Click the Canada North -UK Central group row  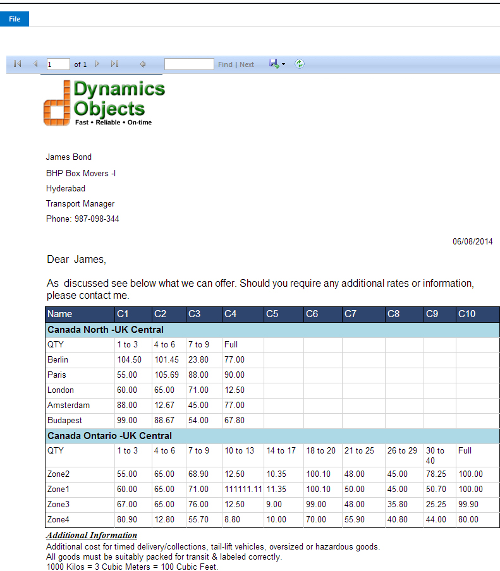(x=106, y=330)
